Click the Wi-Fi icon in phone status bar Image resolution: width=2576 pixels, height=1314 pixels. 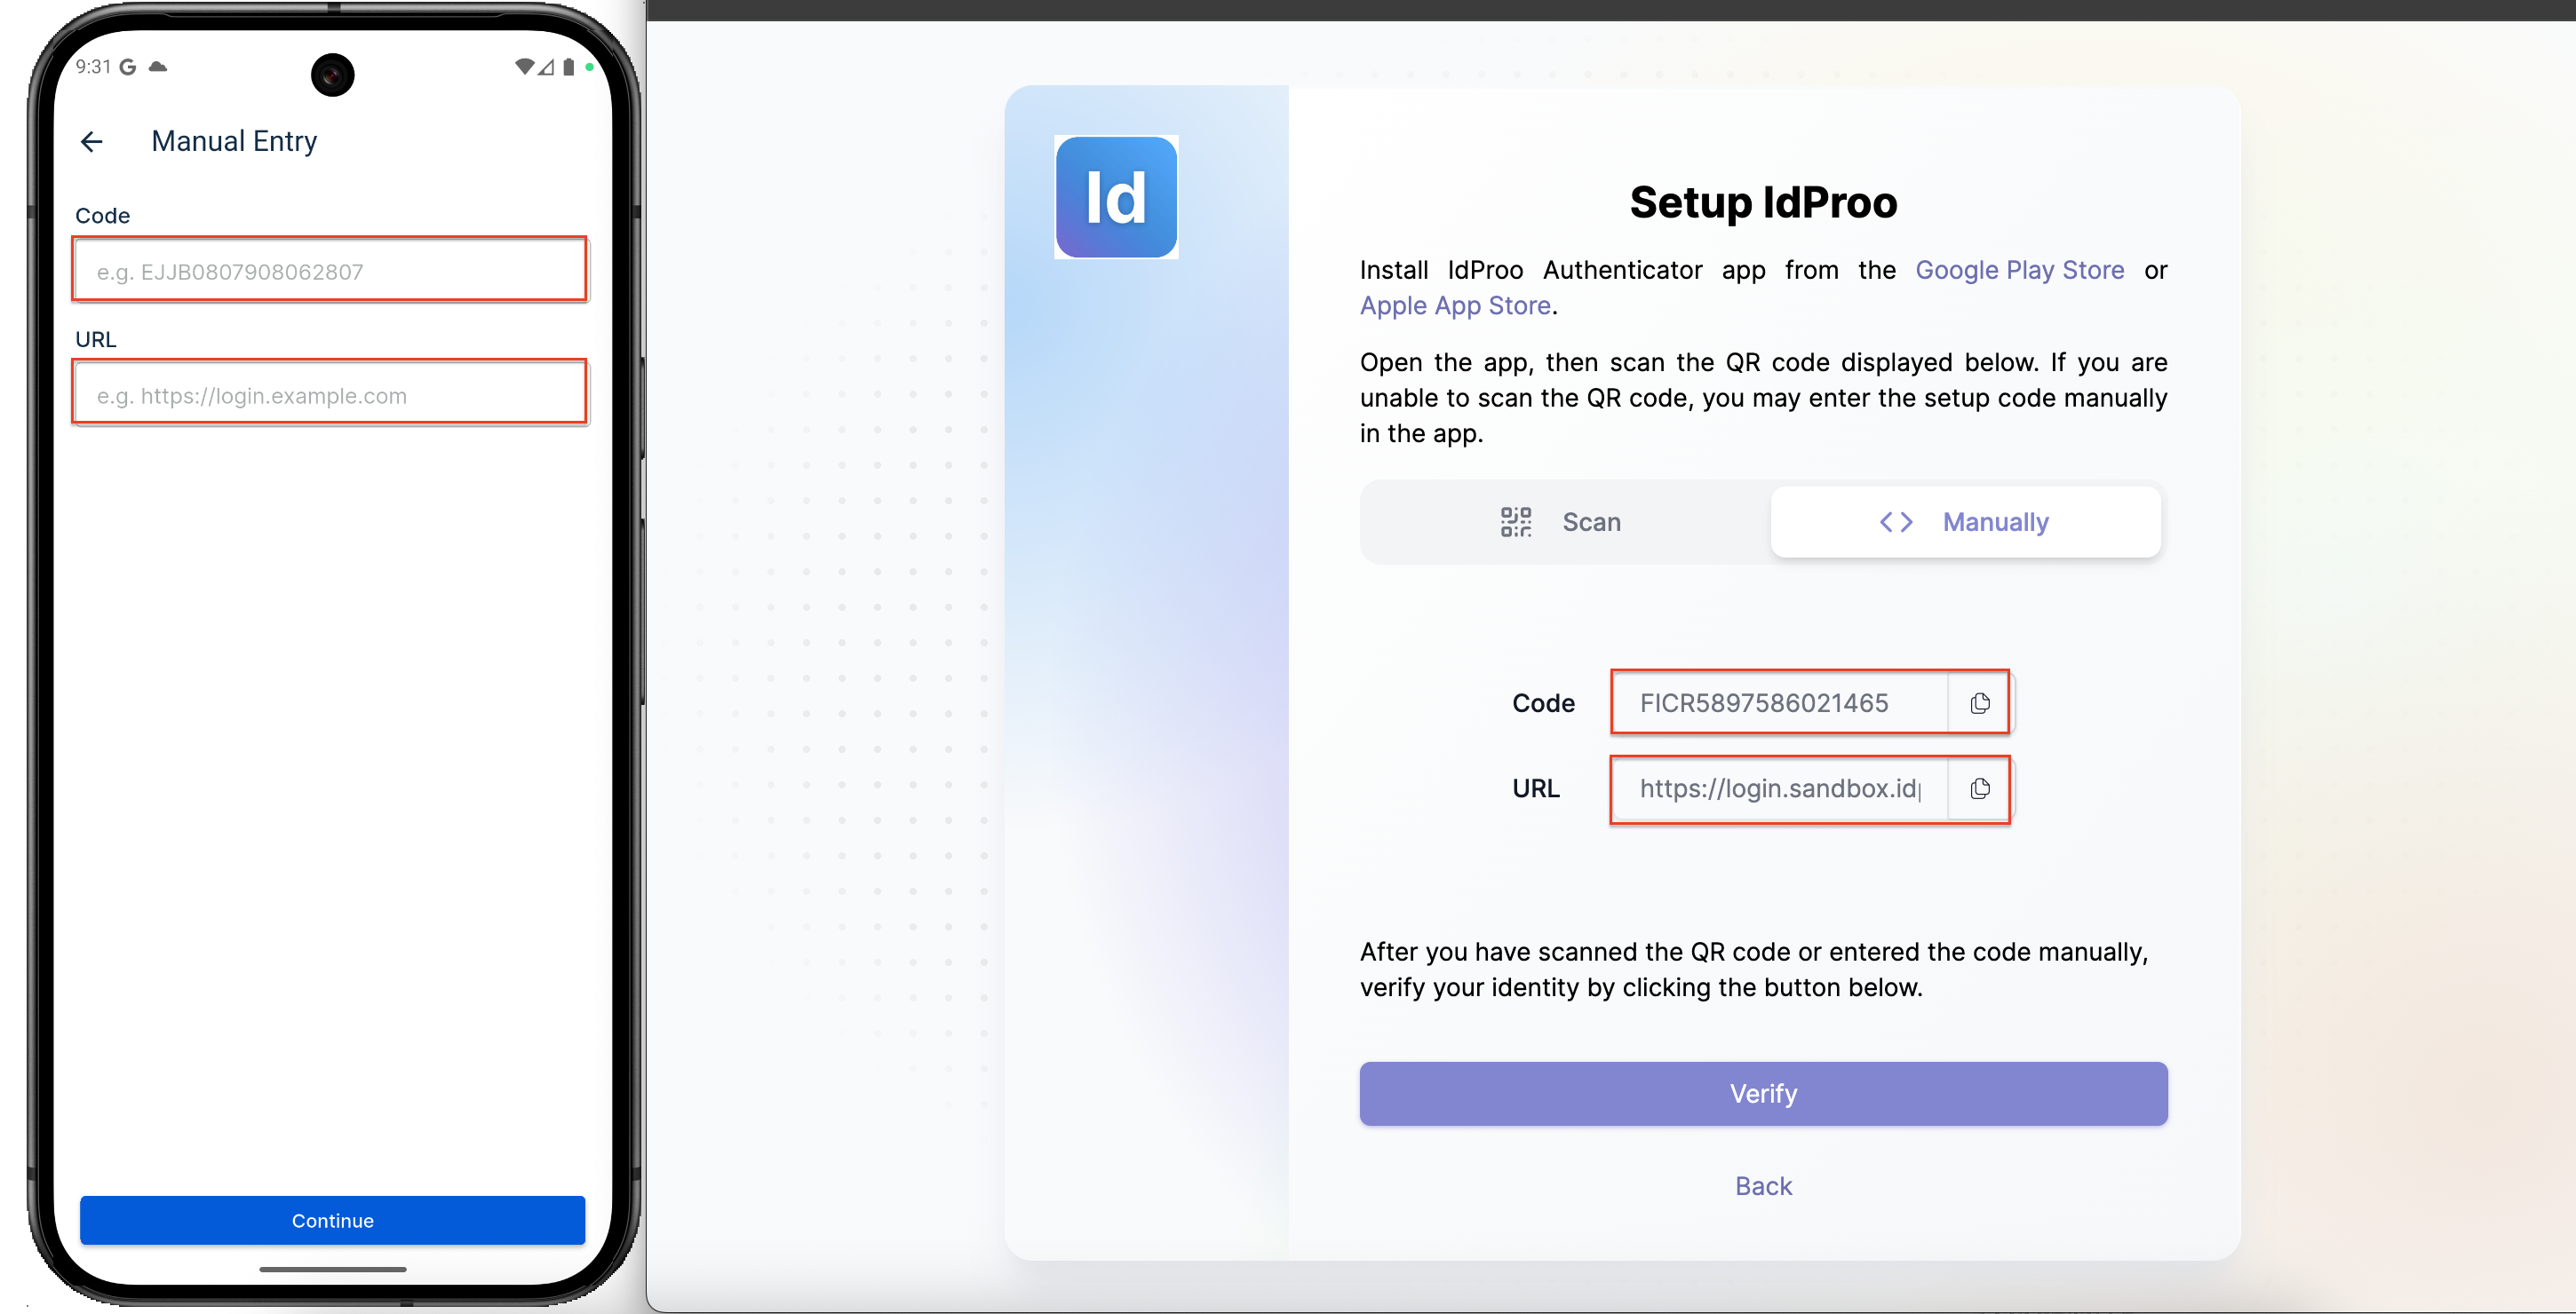[524, 67]
